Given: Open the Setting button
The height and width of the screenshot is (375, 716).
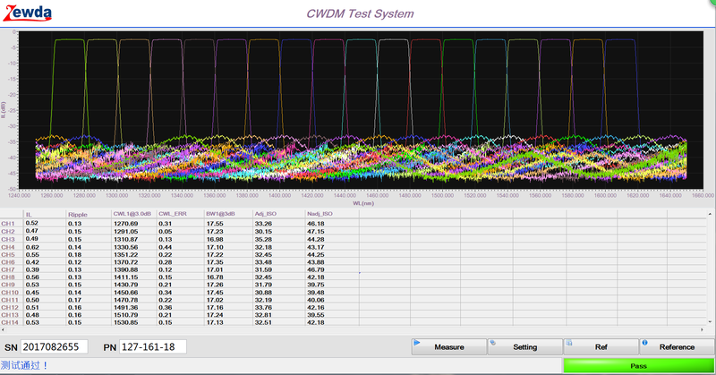Looking at the screenshot, I should (524, 346).
